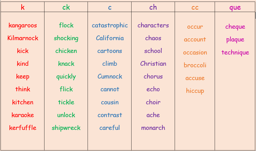Click the green 'ck' column header

(66, 7)
